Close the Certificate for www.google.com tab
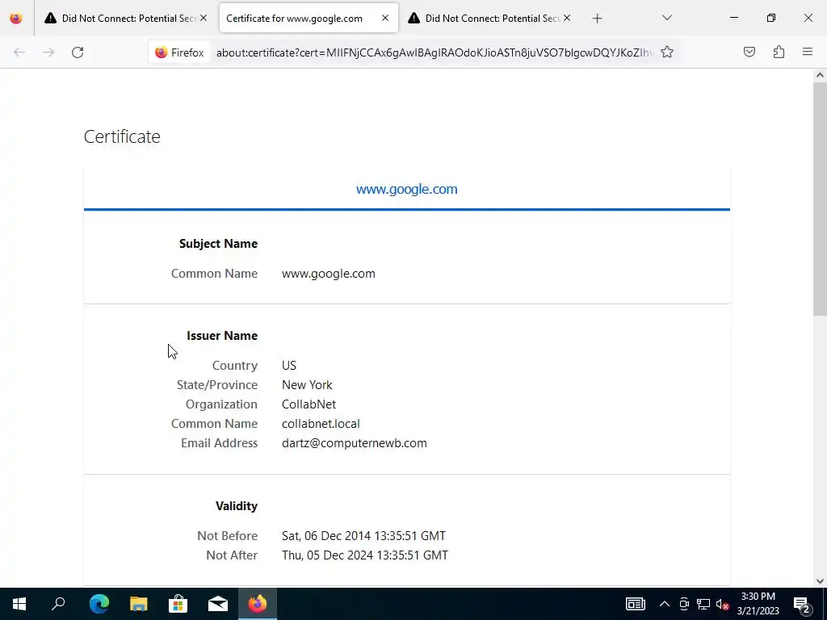Image resolution: width=827 pixels, height=620 pixels. point(385,18)
